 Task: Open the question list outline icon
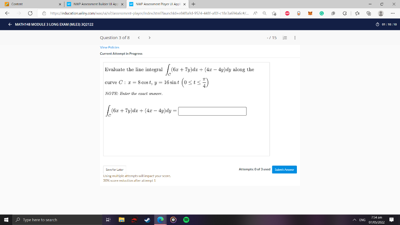click(285, 37)
